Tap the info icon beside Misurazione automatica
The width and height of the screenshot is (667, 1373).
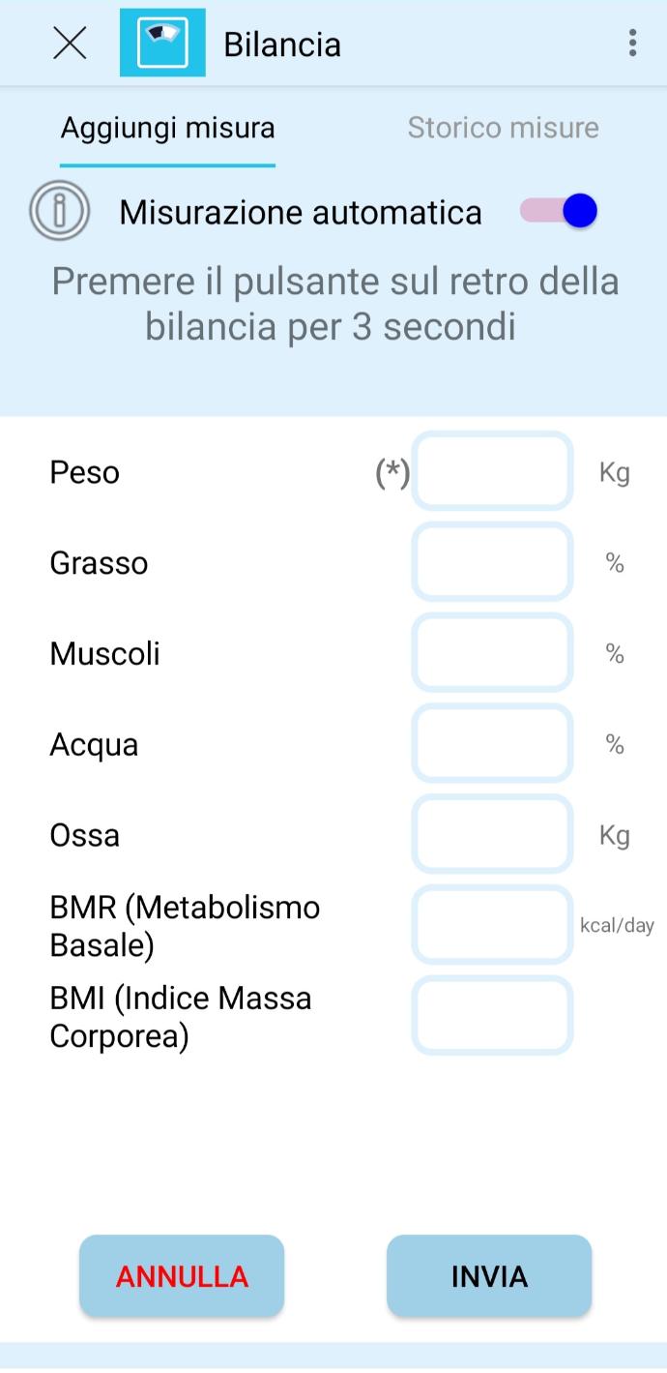pos(59,211)
